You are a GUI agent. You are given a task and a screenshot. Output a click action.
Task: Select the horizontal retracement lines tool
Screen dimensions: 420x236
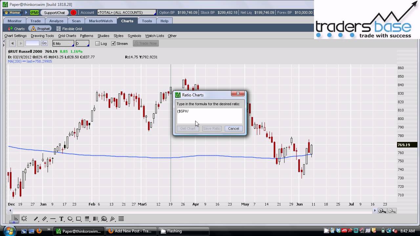(x=87, y=219)
